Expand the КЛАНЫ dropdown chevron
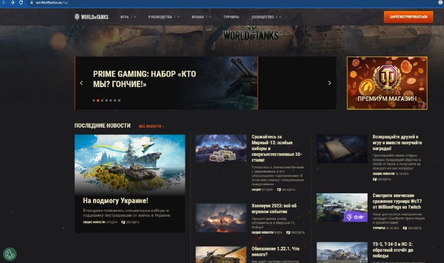This screenshot has height=263, width=444. click(210, 17)
